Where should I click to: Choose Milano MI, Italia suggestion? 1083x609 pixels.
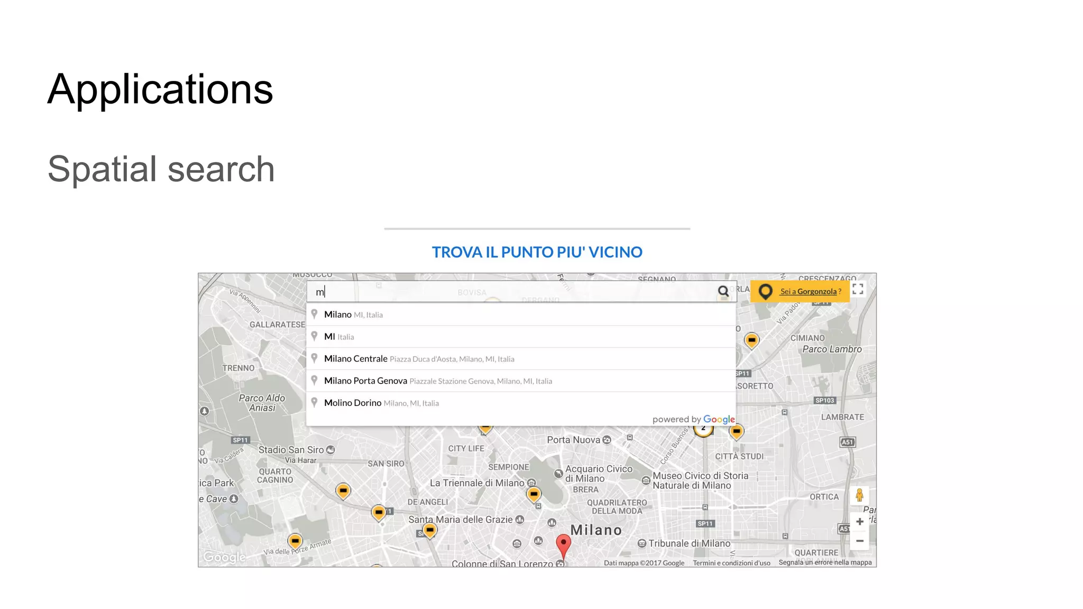[x=521, y=315]
